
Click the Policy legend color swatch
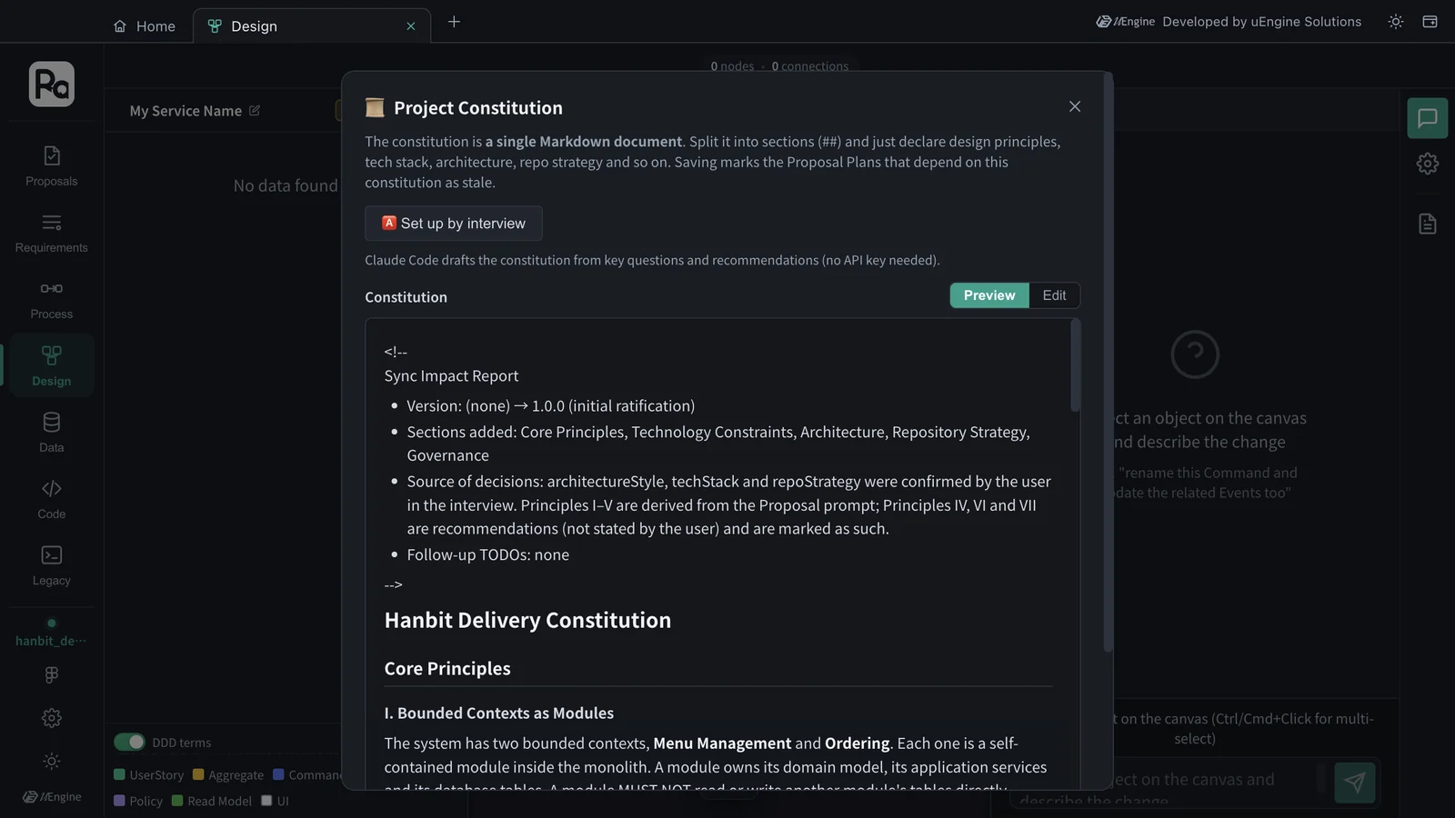(x=119, y=801)
